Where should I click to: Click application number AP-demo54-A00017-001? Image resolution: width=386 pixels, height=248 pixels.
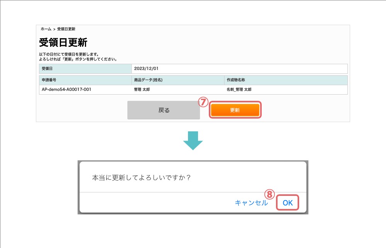point(66,89)
